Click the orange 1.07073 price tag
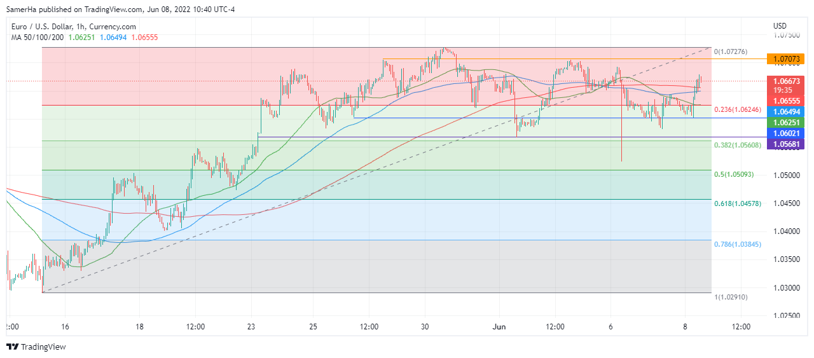The width and height of the screenshot is (814, 358). [x=787, y=59]
